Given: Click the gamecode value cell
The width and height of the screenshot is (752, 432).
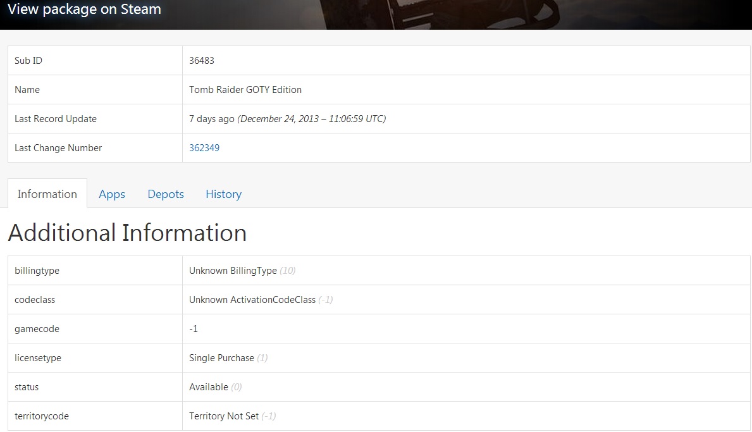Looking at the screenshot, I should click(x=194, y=329).
